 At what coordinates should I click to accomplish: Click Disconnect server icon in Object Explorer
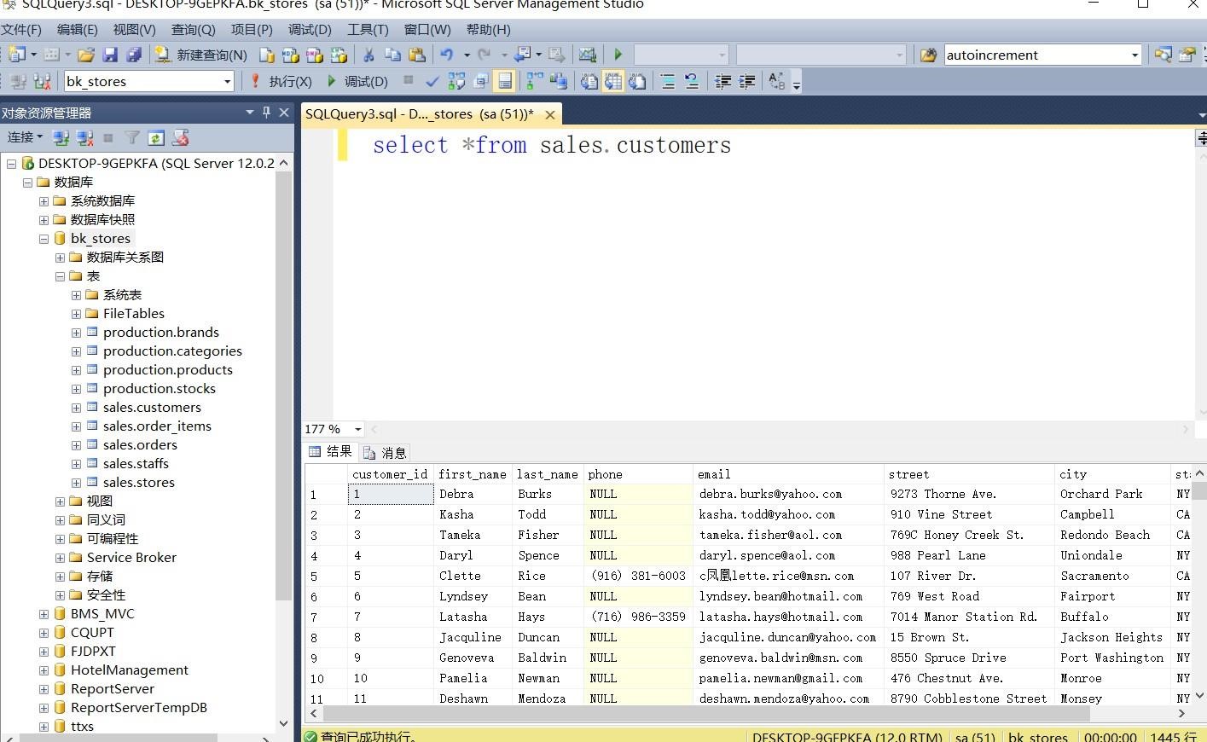[84, 138]
